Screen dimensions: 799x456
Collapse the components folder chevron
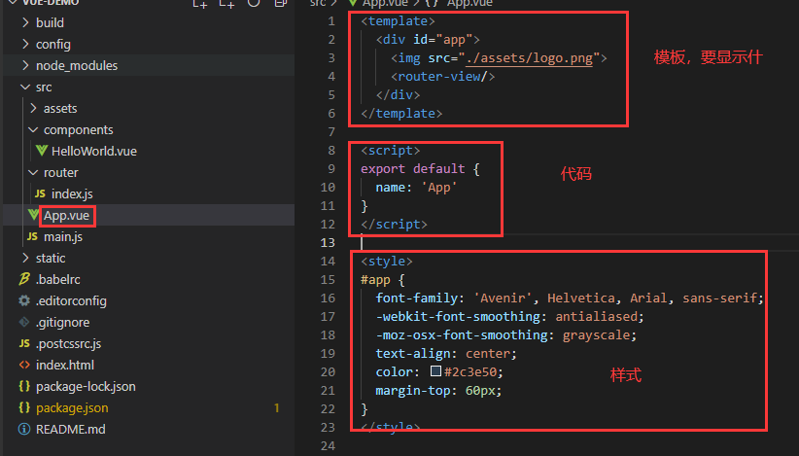tap(33, 129)
